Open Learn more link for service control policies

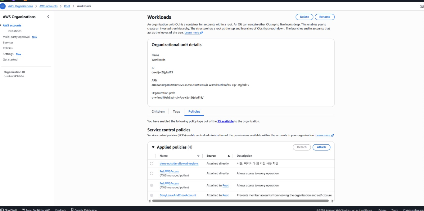pyautogui.click(x=325, y=135)
